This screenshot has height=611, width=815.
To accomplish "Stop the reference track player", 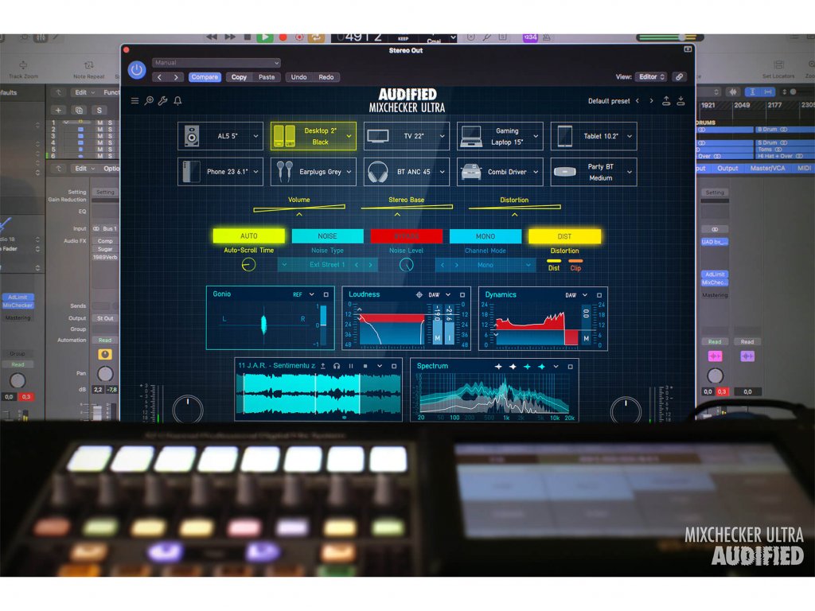I will click(365, 366).
